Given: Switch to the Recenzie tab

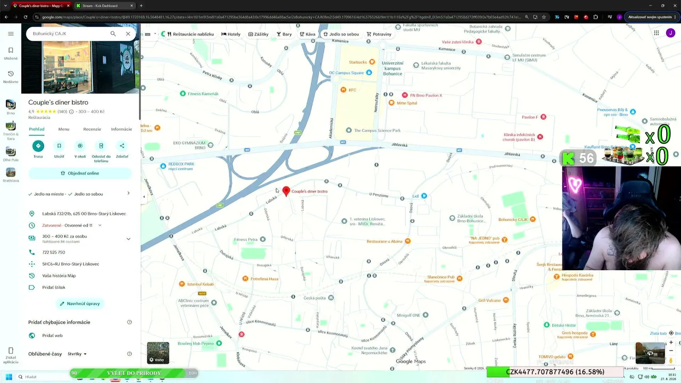Looking at the screenshot, I should [x=92, y=129].
